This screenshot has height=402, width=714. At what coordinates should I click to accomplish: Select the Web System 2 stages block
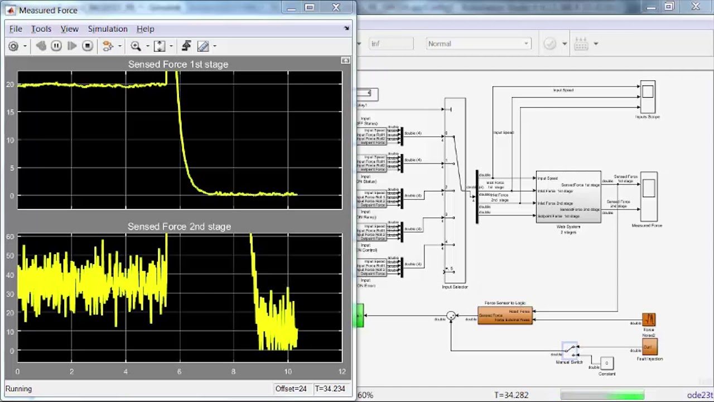(x=568, y=197)
